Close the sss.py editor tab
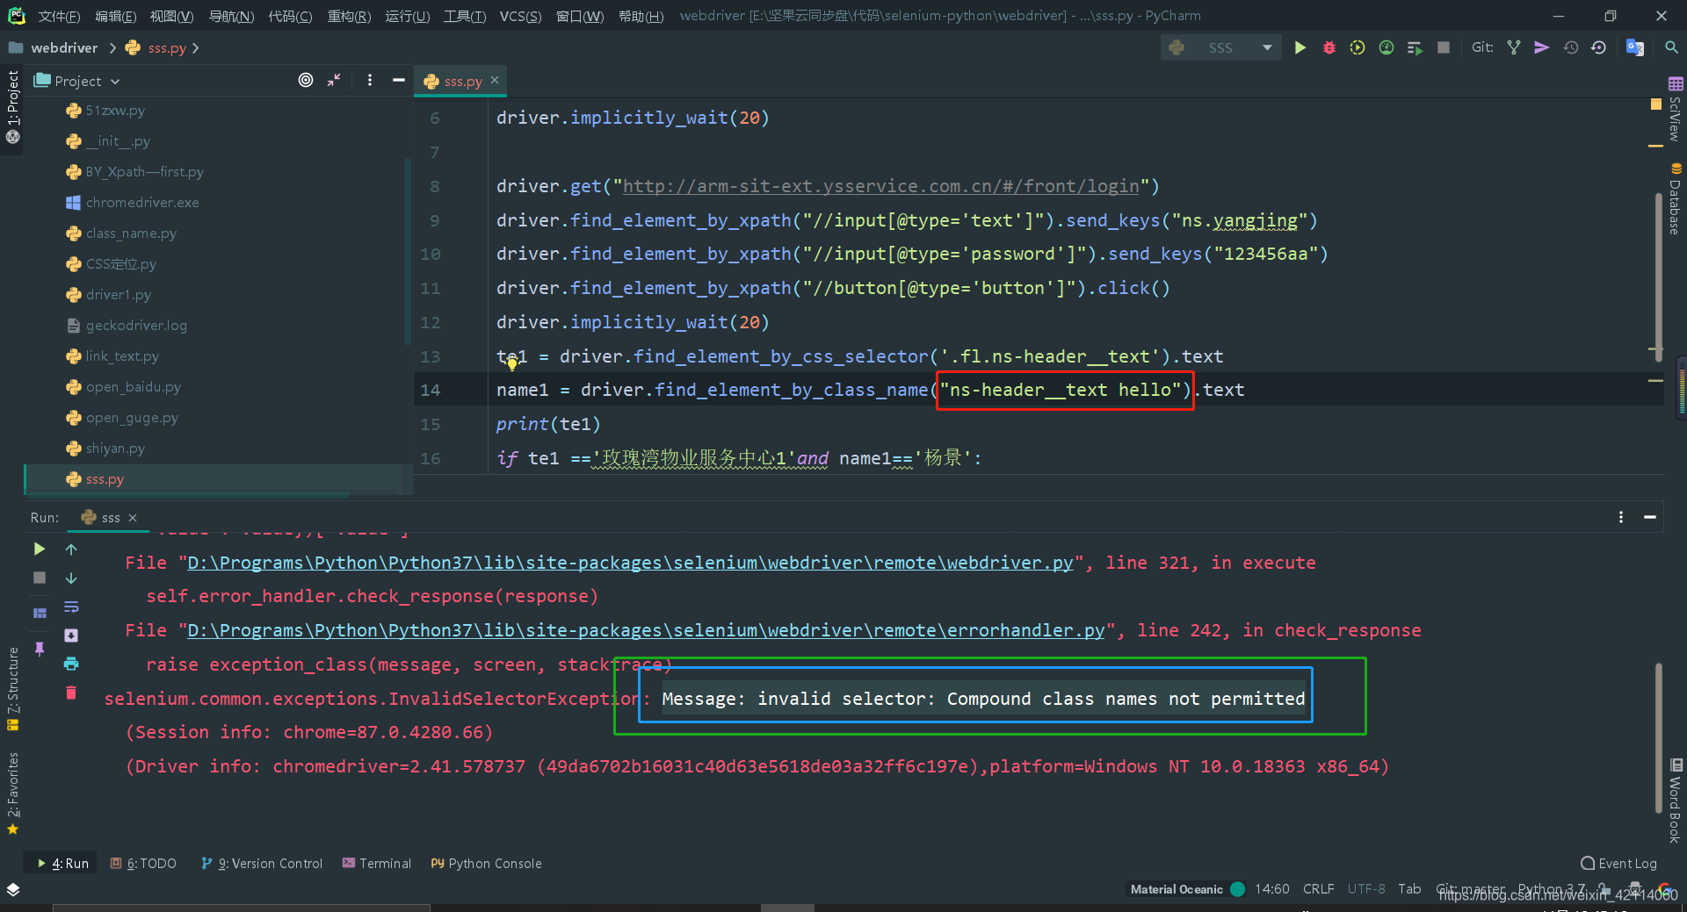Screen dimensions: 1687x912 [495, 80]
